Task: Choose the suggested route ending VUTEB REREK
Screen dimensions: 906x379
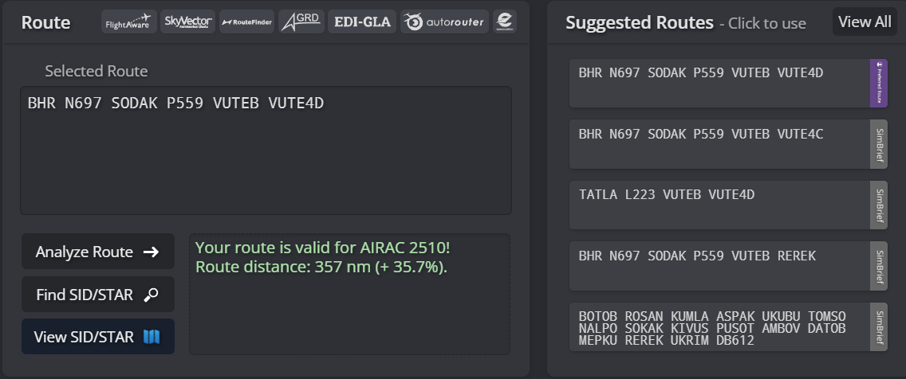Action: tap(719, 266)
